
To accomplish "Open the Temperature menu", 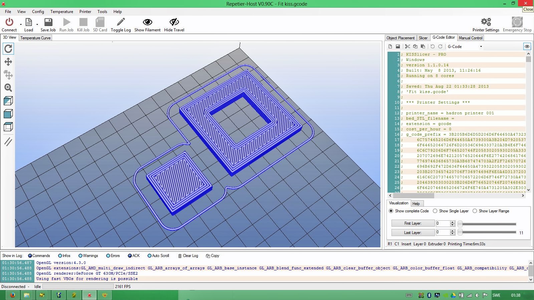I will click(x=62, y=12).
